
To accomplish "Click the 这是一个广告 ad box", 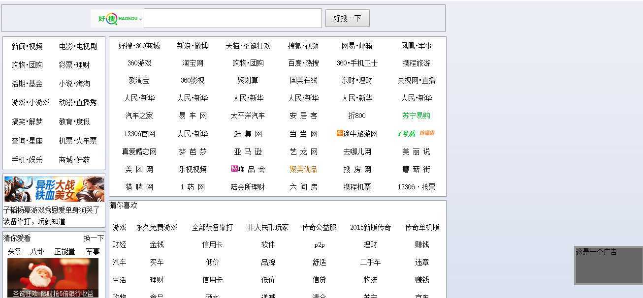I will pos(608,266).
